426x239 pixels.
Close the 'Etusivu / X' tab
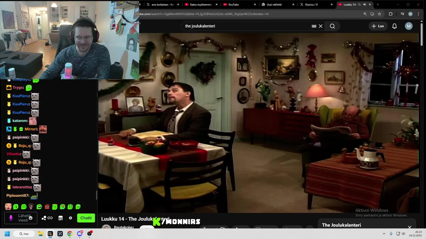[x=332, y=5]
